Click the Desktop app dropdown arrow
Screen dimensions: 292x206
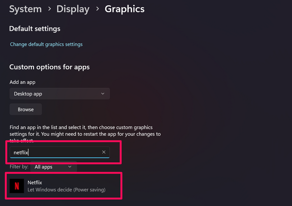[103, 94]
